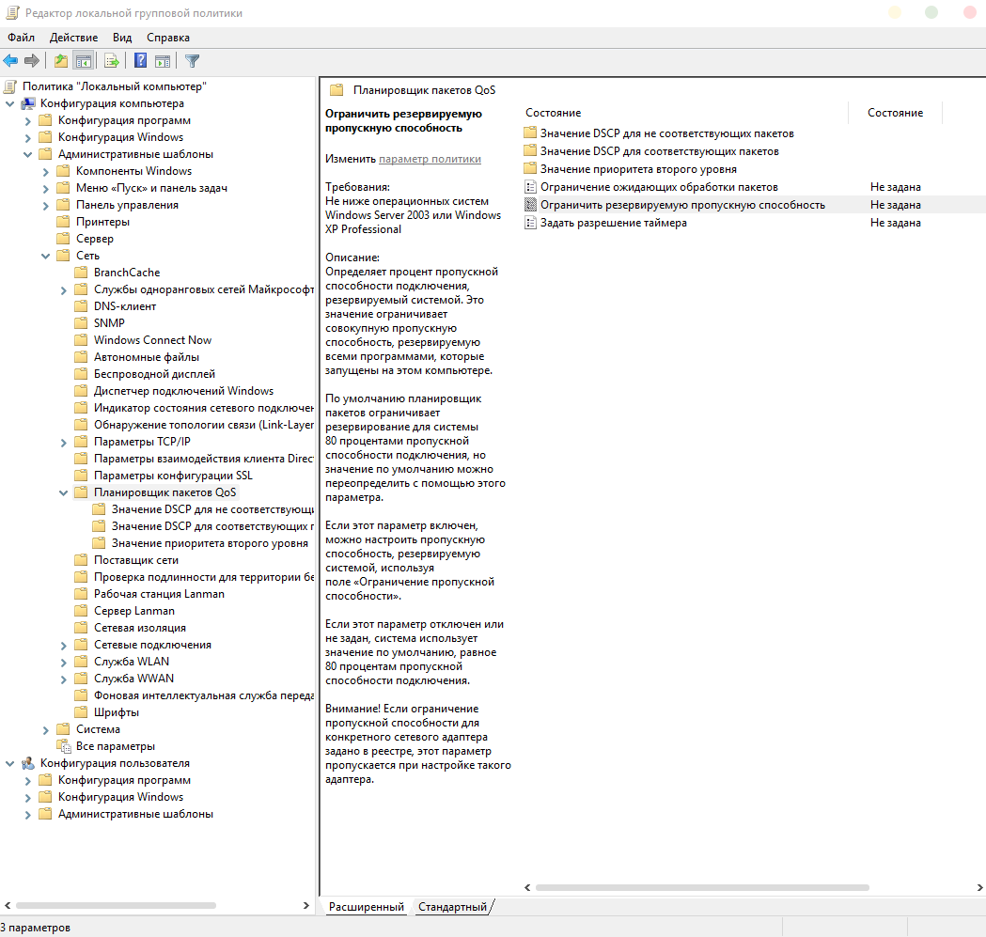Select Сервер Lanman tree item
Screen dimensions: 986x937
pyautogui.click(x=133, y=611)
